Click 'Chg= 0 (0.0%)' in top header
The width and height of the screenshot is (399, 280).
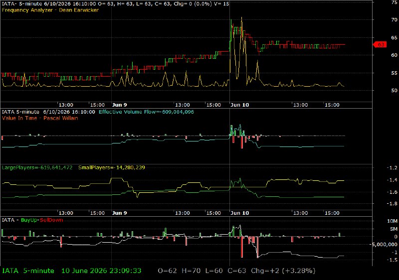click(193, 4)
